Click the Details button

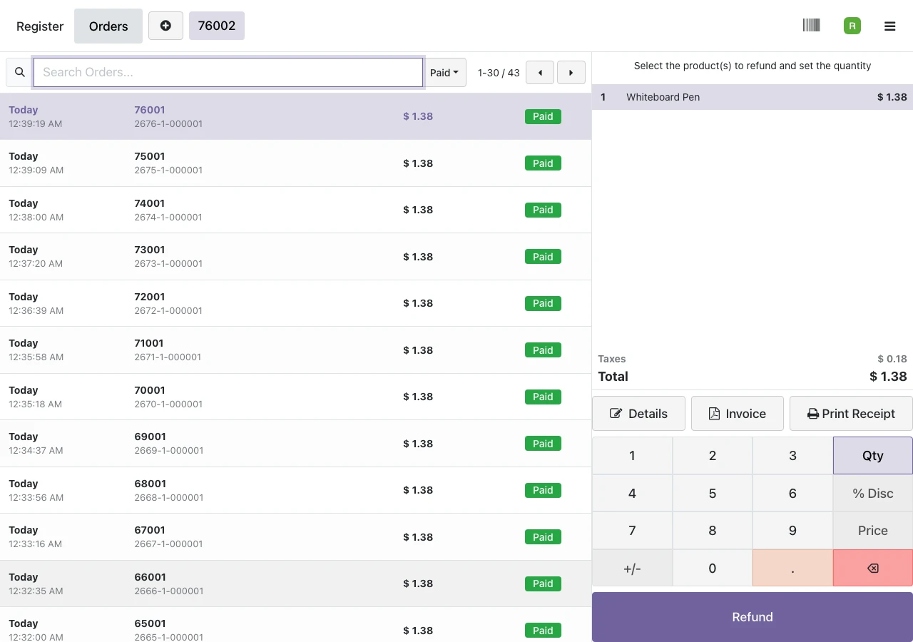tap(638, 414)
